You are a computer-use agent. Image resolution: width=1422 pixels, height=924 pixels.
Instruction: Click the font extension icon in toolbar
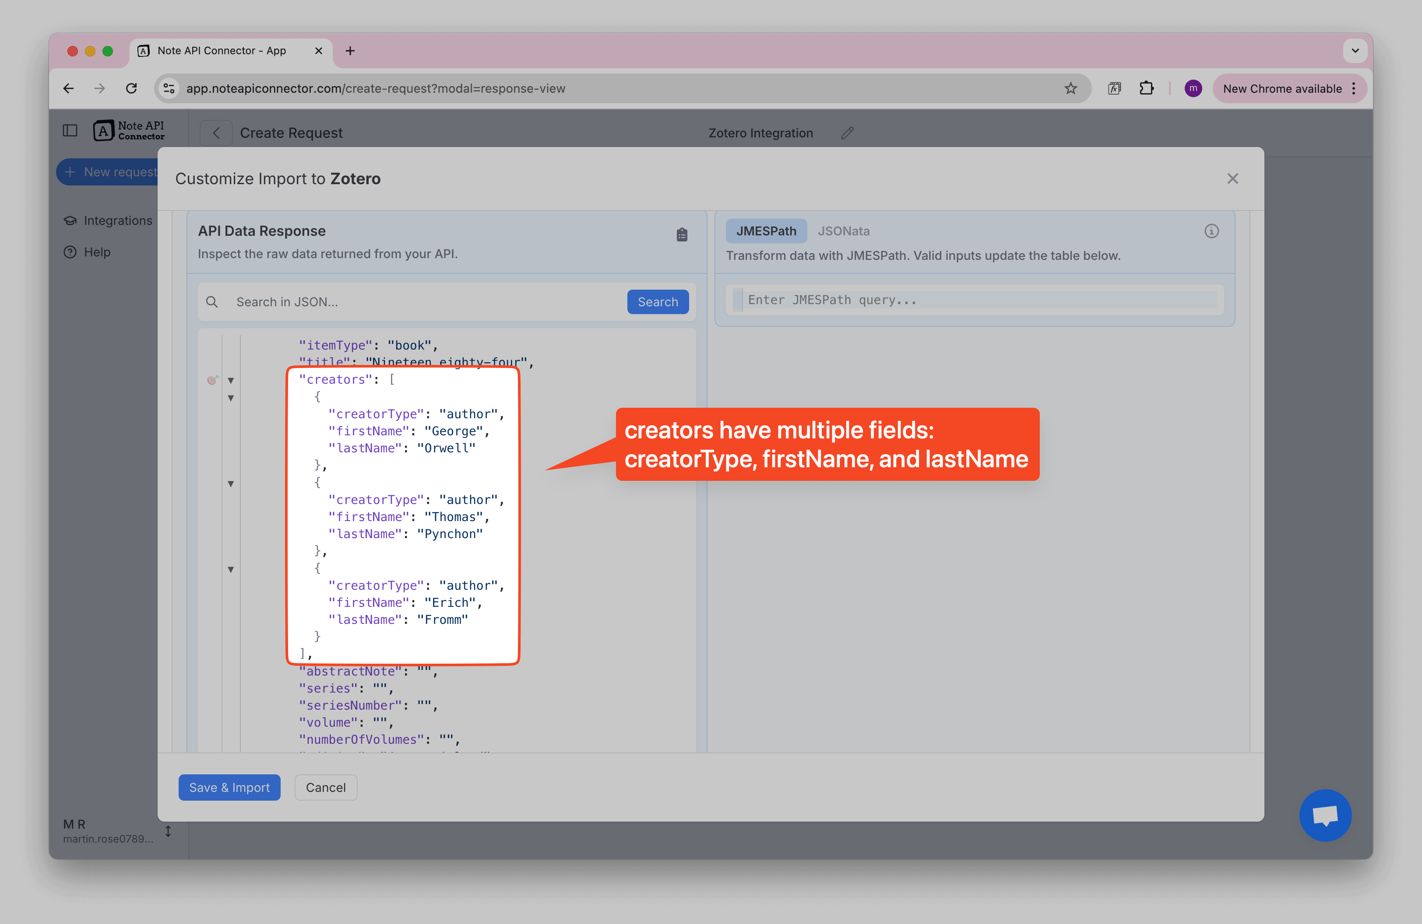(1114, 88)
